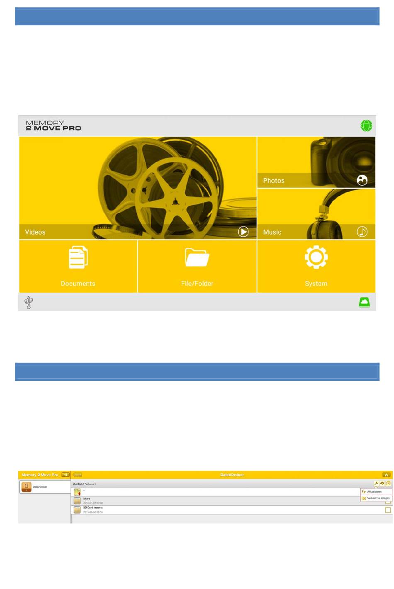The width and height of the screenshot is (394, 589).
Task: Select Datei/Ordner in the left sidebar
Action: pyautogui.click(x=45, y=487)
